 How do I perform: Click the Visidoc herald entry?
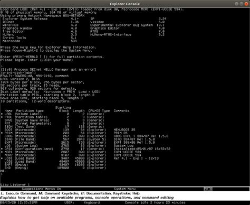click(x=128, y=22)
